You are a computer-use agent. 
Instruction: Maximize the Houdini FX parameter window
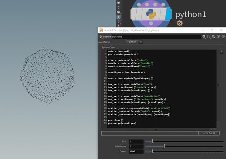(212, 30)
